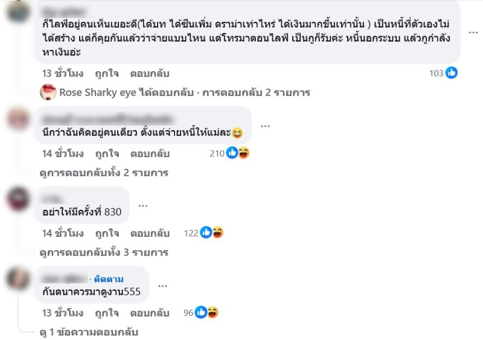Toggle ถูกใจ on the 555 comment

click(106, 313)
